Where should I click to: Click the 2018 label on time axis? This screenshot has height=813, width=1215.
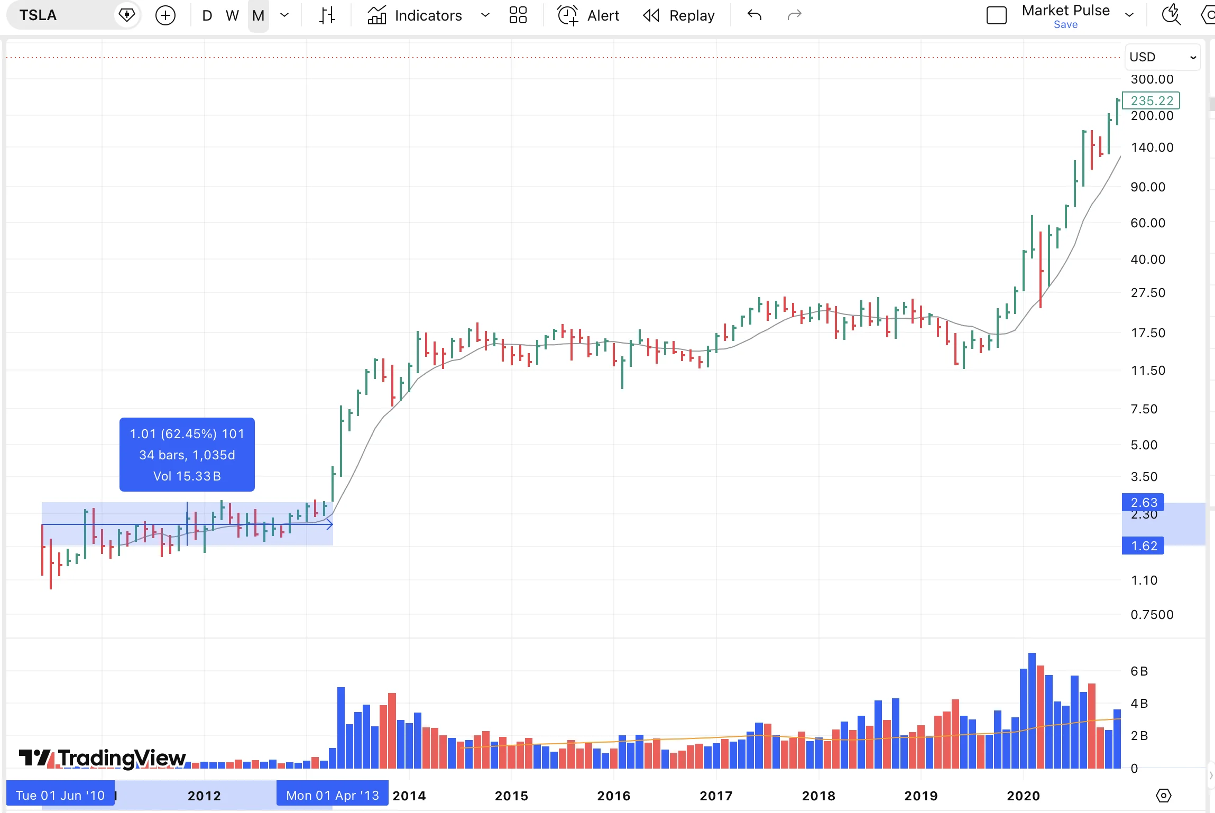(x=818, y=796)
